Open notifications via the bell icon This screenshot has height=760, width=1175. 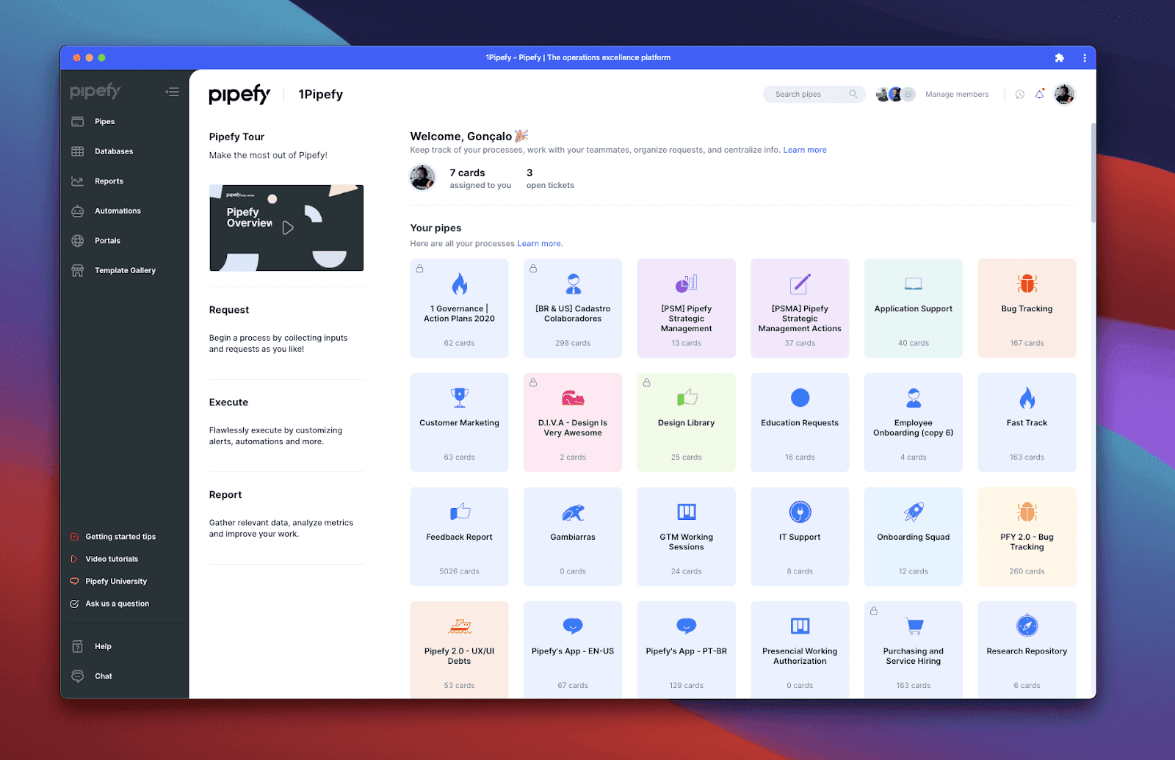click(1040, 93)
